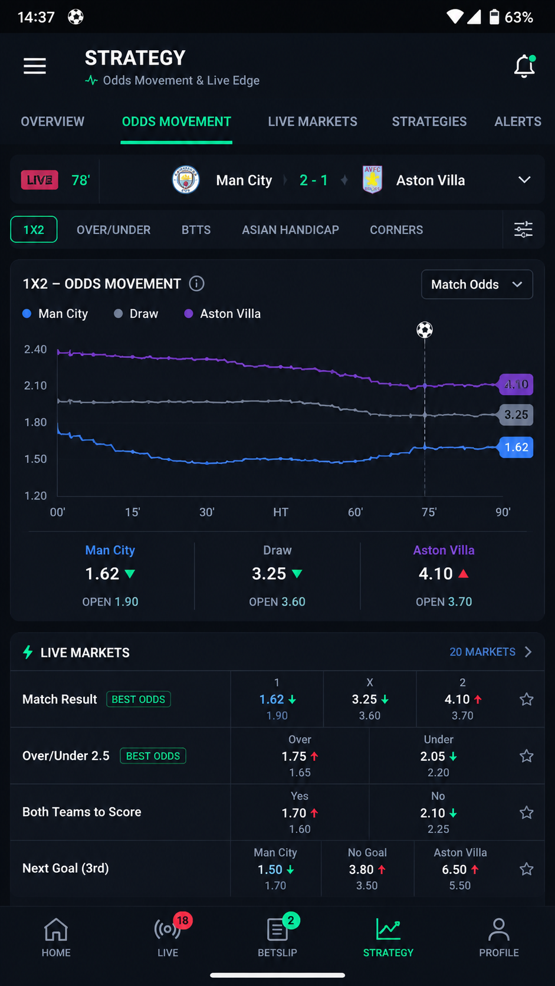Tap the 4.10 purple chart value label
This screenshot has width=555, height=986.
[516, 384]
